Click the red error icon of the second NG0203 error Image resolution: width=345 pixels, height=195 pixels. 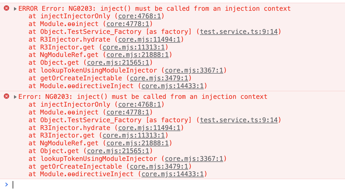6,96
